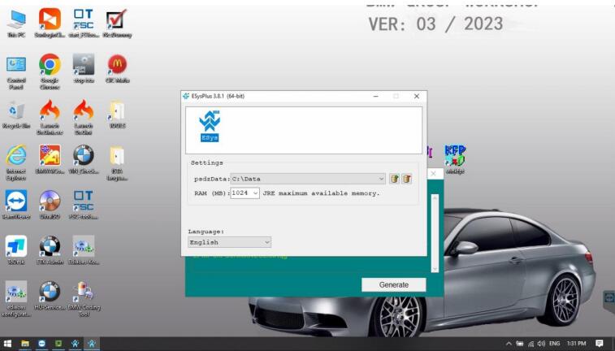Open the Launch flame shortcut next to Recycle Bin
Screen dimensions: 615x351
coord(50,117)
